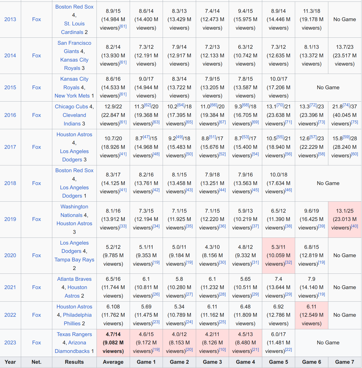This screenshot has width=362, height=368.
Task: Open the 2023 year link
Action: [x=10, y=343]
